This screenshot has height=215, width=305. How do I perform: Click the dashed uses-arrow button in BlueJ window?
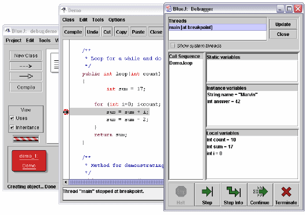pyautogui.click(x=26, y=66)
